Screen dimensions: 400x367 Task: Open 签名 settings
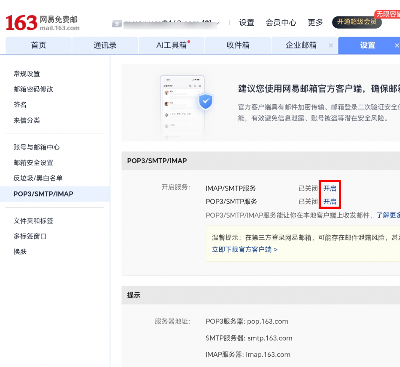[x=20, y=105]
